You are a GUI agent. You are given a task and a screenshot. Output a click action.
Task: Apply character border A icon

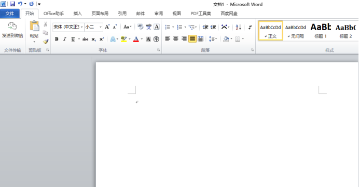pyautogui.click(x=156, y=27)
